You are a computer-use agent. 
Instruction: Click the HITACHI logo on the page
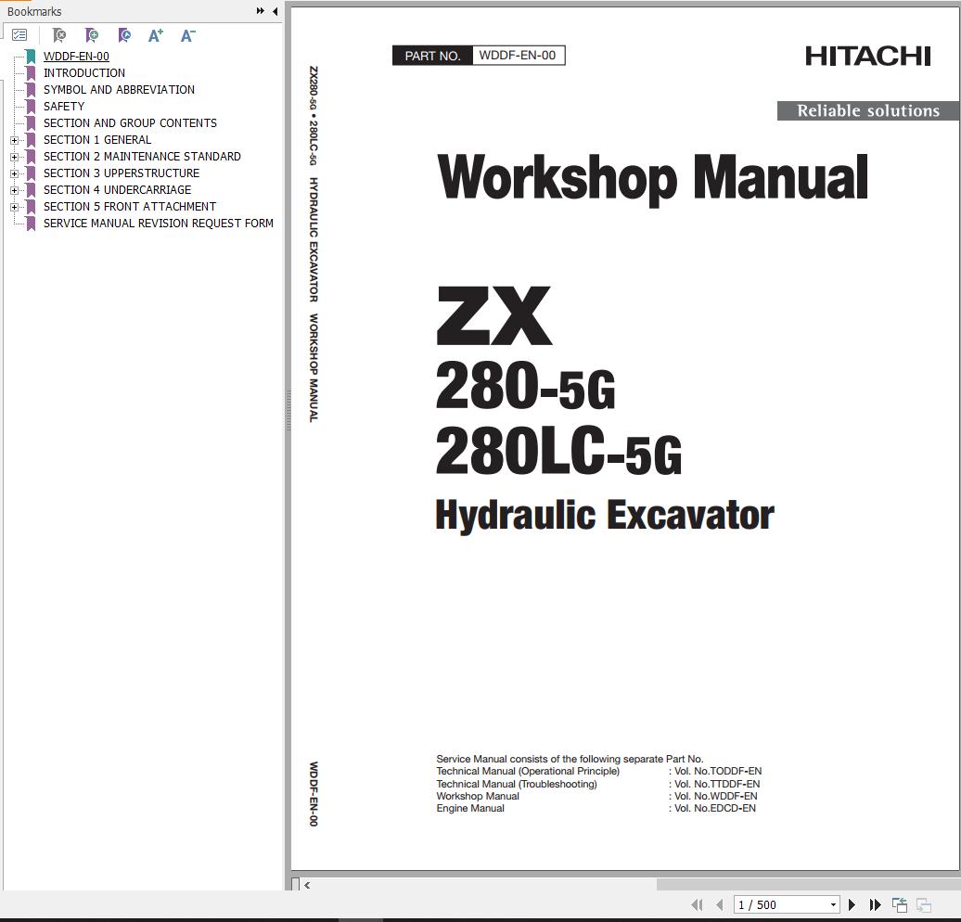point(868,57)
